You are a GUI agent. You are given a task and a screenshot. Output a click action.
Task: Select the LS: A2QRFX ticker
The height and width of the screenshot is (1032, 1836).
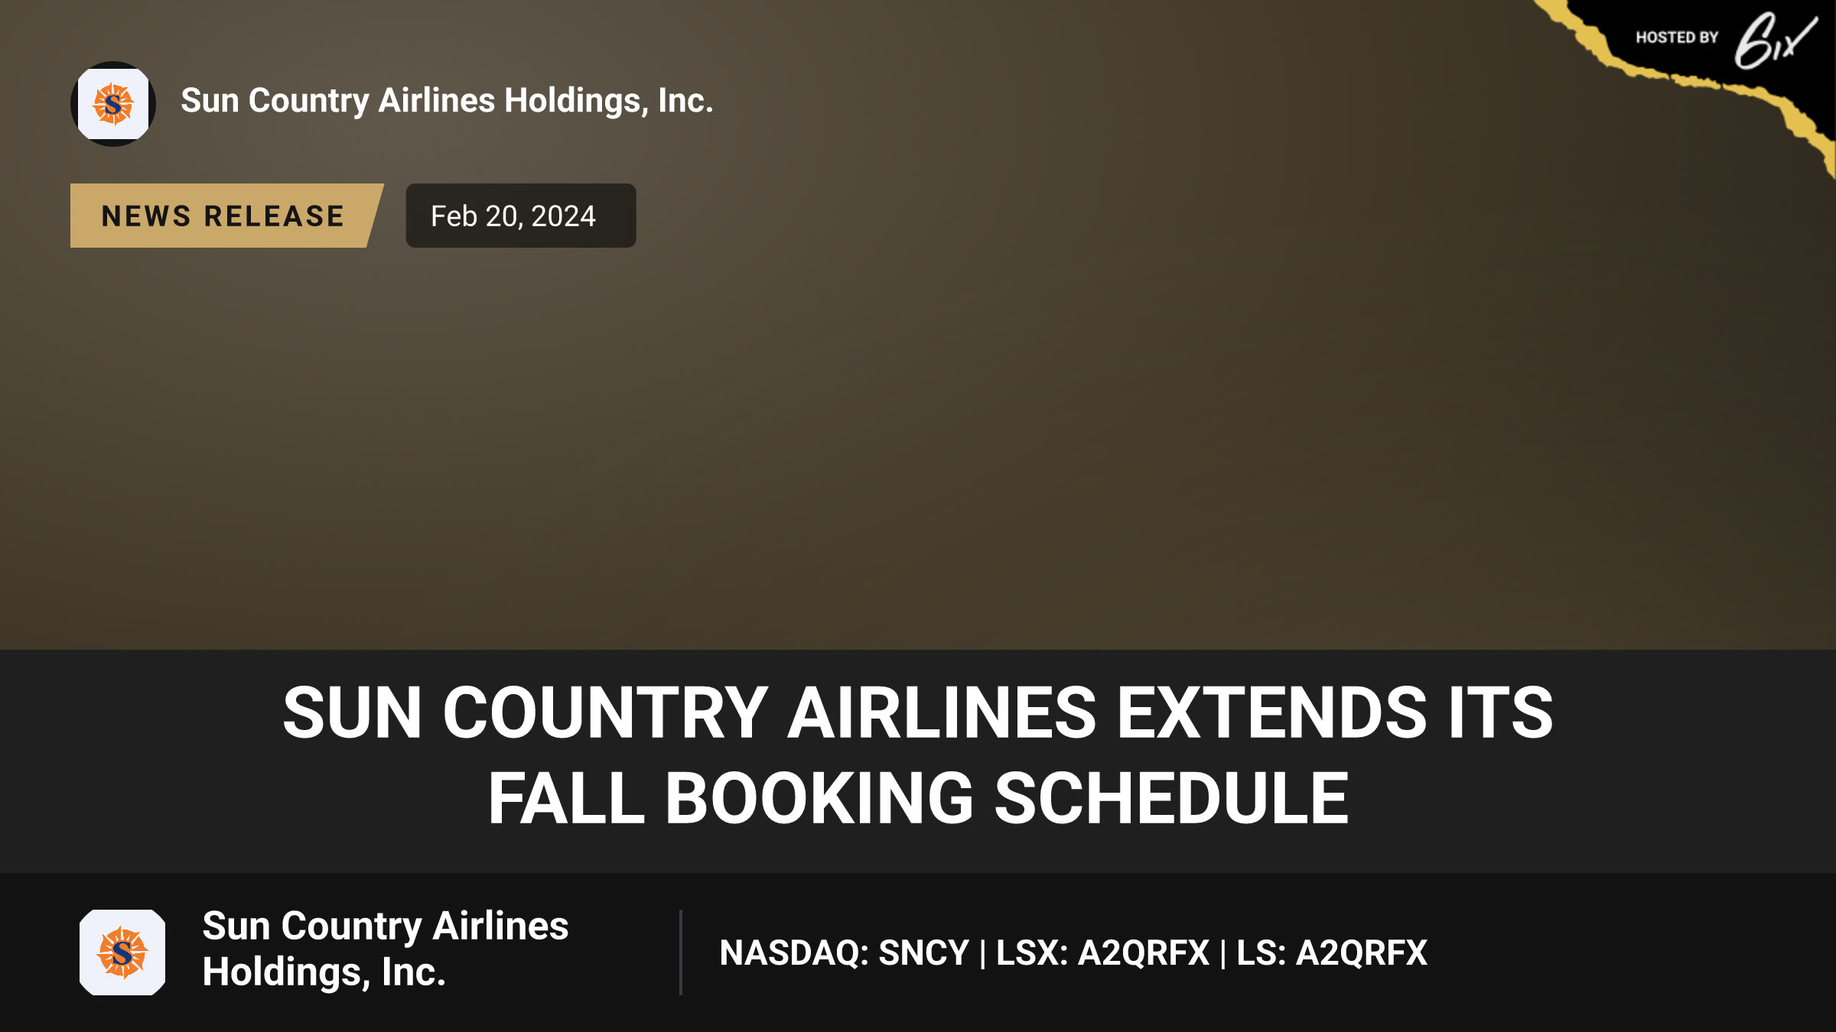(1332, 953)
